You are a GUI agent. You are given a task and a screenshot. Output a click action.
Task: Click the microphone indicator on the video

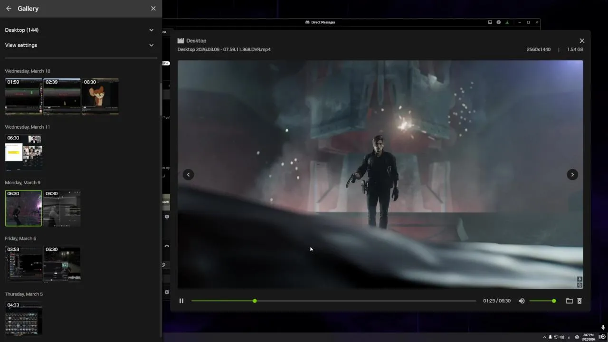(x=580, y=279)
